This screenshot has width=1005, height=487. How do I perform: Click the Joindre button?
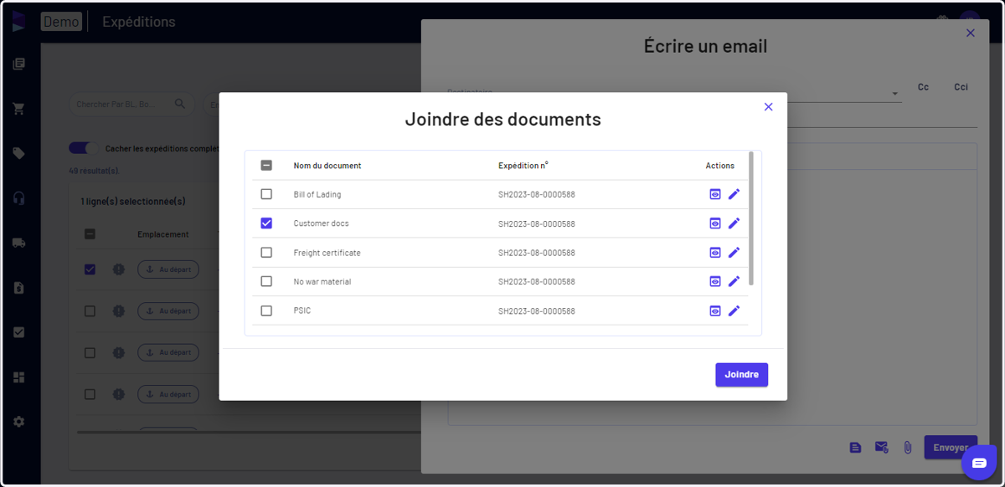click(x=741, y=374)
